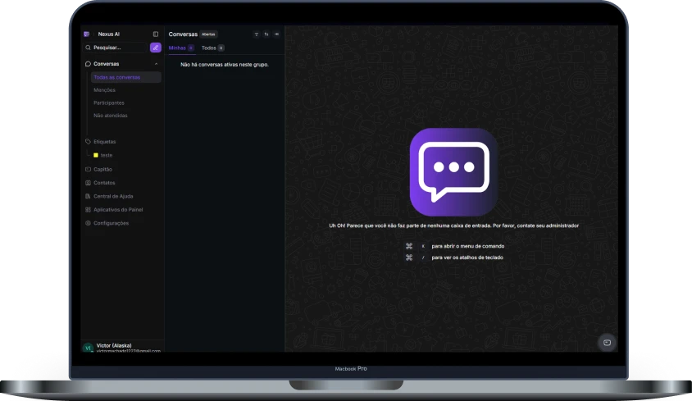Click the yellow teste label swatch
Screen dimensions: 692x401
pyautogui.click(x=96, y=155)
